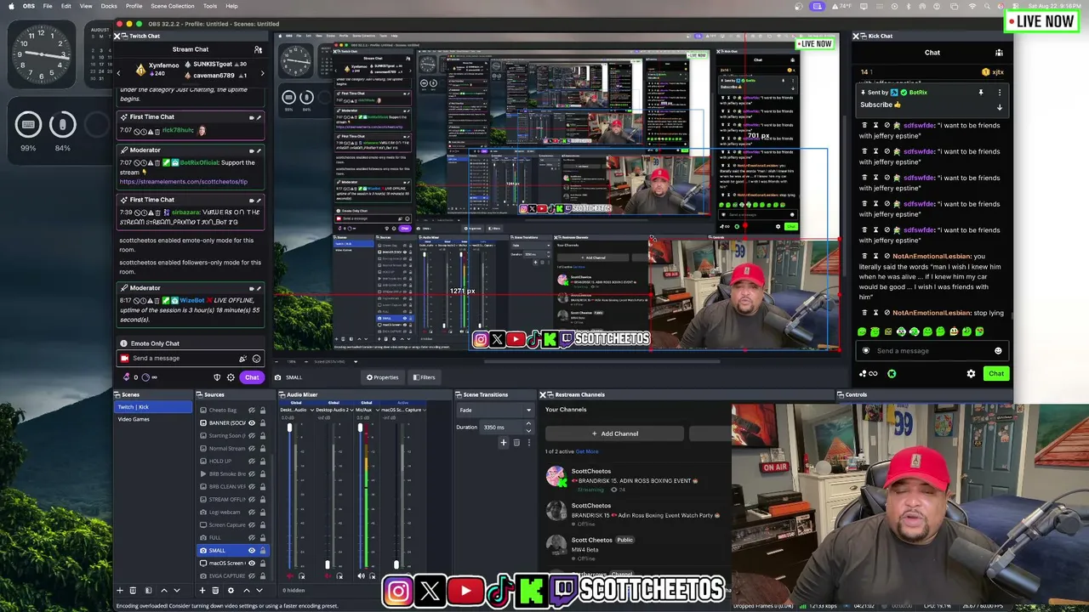Open scene filters icon in Scenes panel
Screen dimensions: 1089x612
[x=148, y=590]
